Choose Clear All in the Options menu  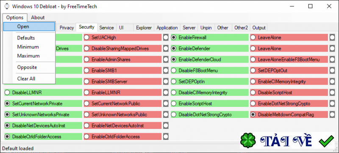[29, 79]
